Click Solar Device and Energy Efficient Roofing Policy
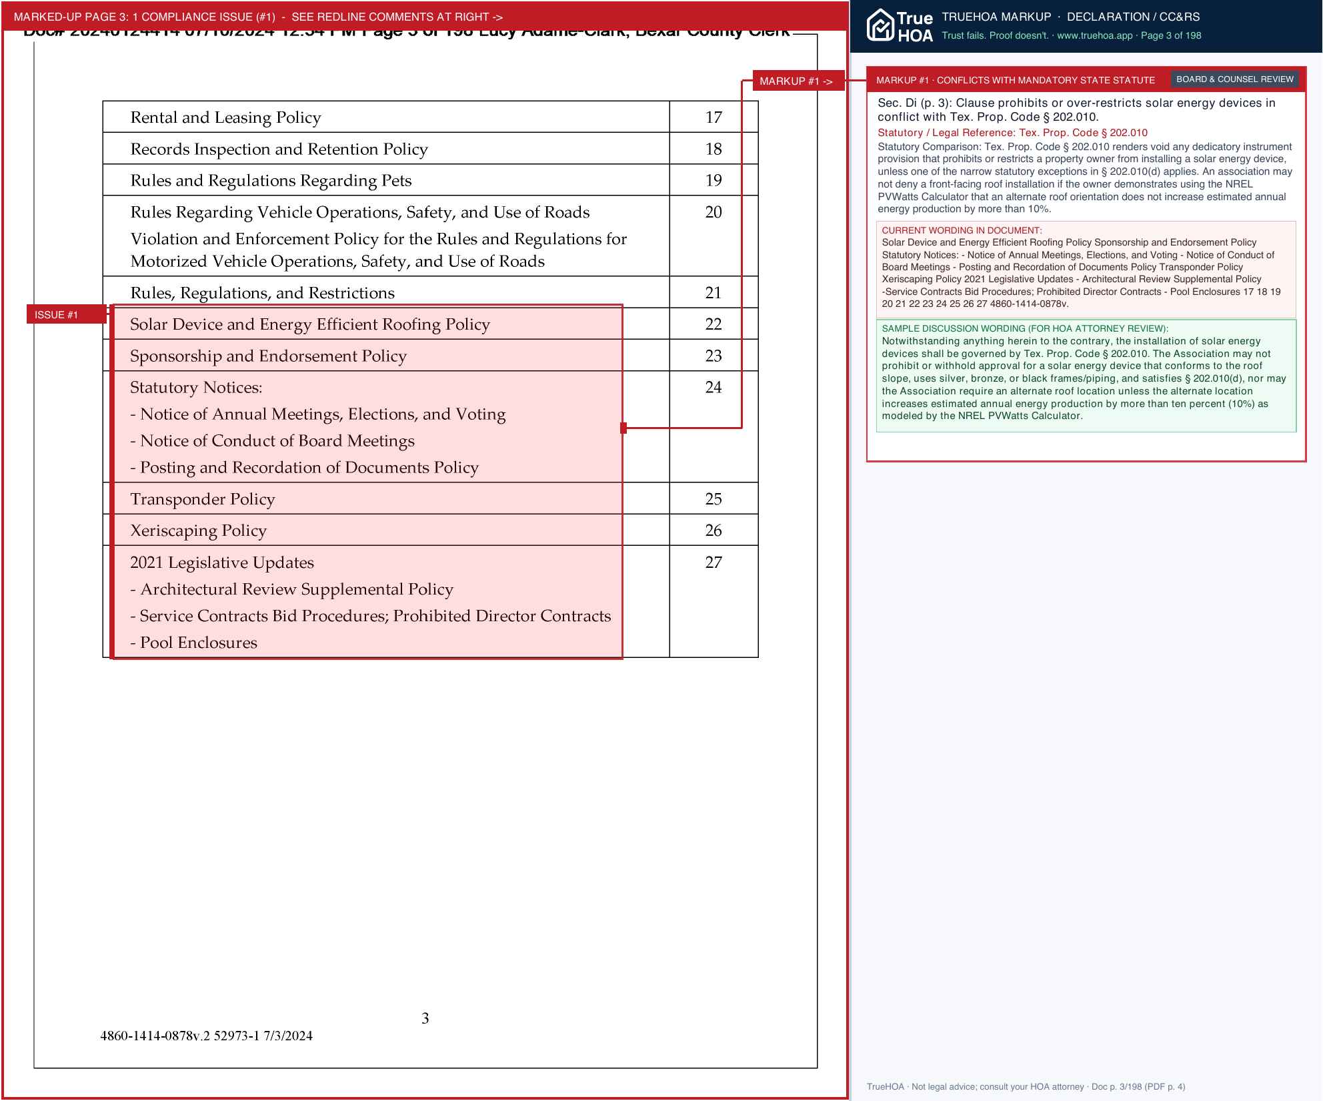The image size is (1323, 1101). pyautogui.click(x=310, y=324)
